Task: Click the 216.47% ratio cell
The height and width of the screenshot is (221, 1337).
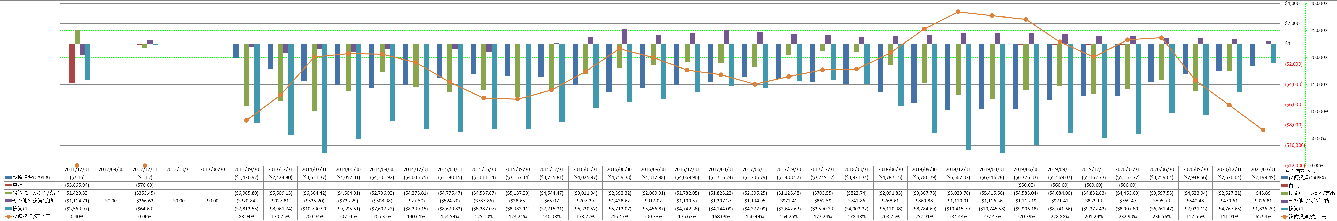Action: pos(619,216)
